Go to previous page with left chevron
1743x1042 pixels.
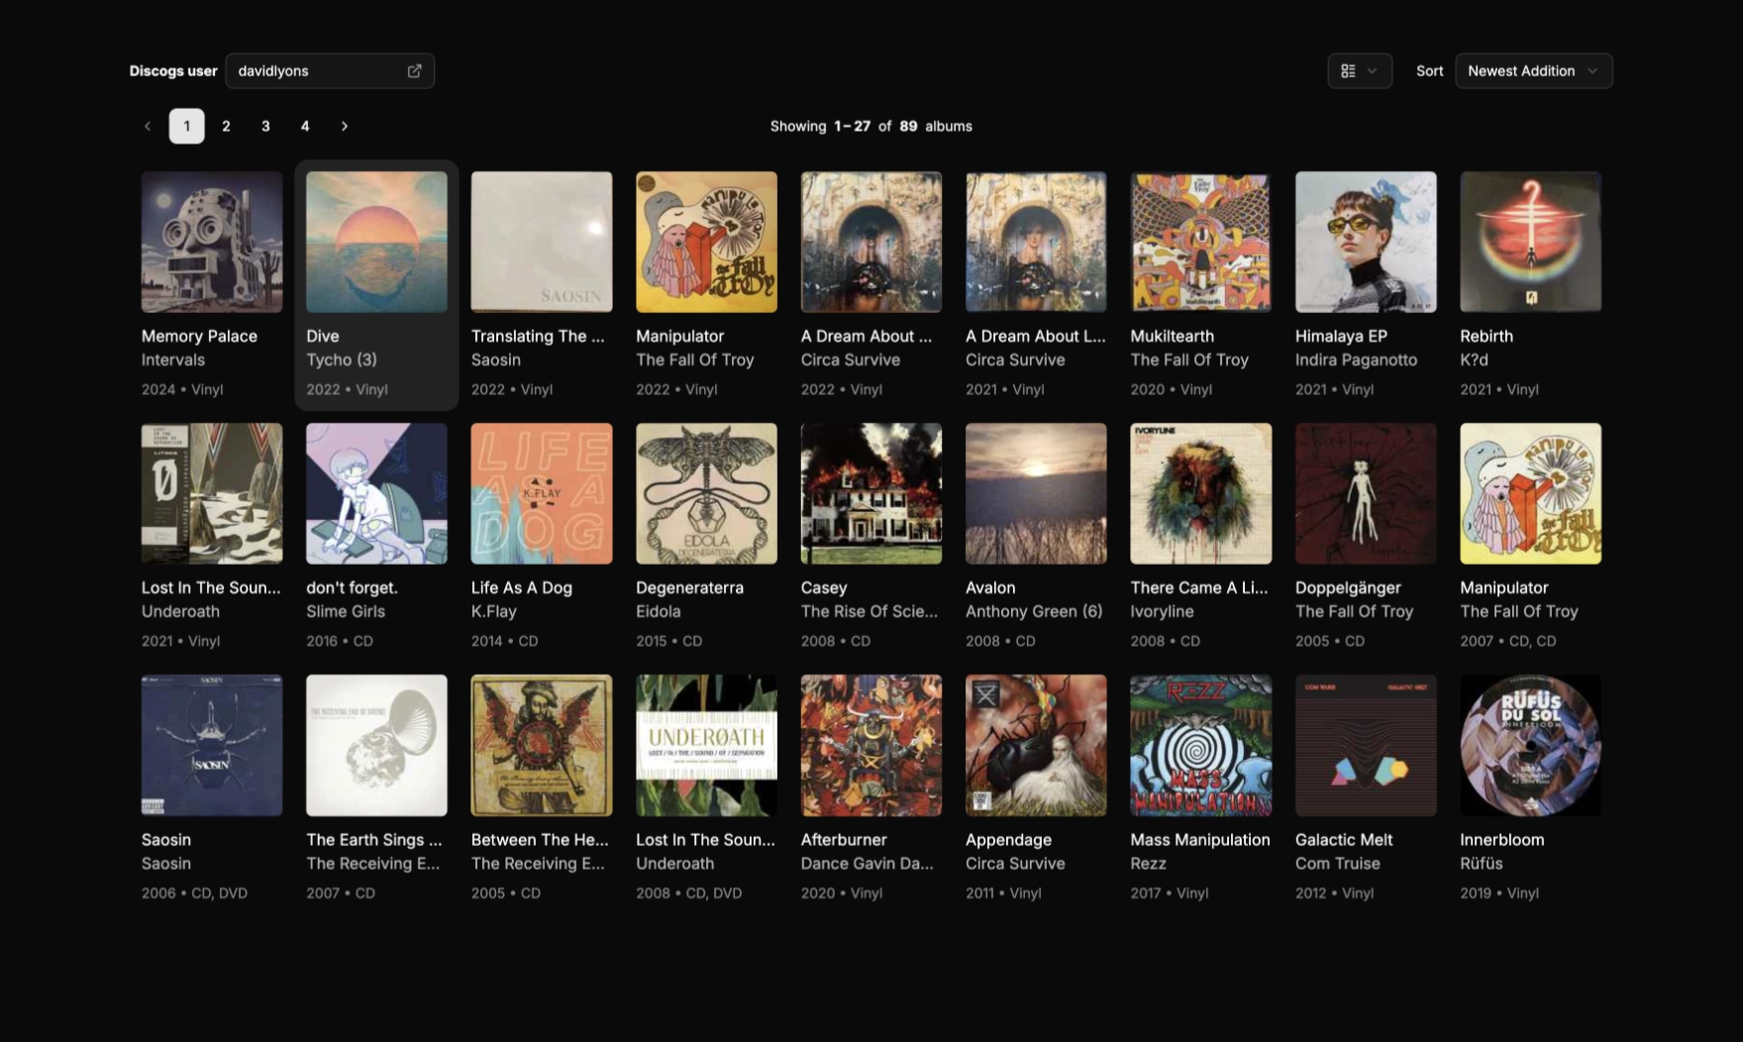pyautogui.click(x=148, y=126)
